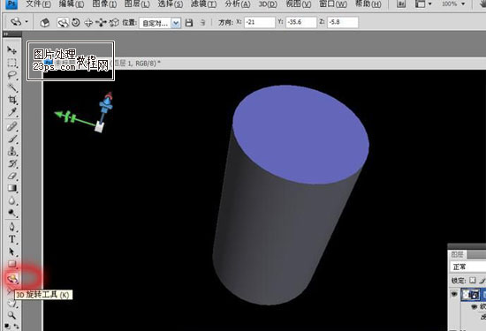486x331 pixels.
Task: Select the Lasso tool
Action: [x=11, y=75]
